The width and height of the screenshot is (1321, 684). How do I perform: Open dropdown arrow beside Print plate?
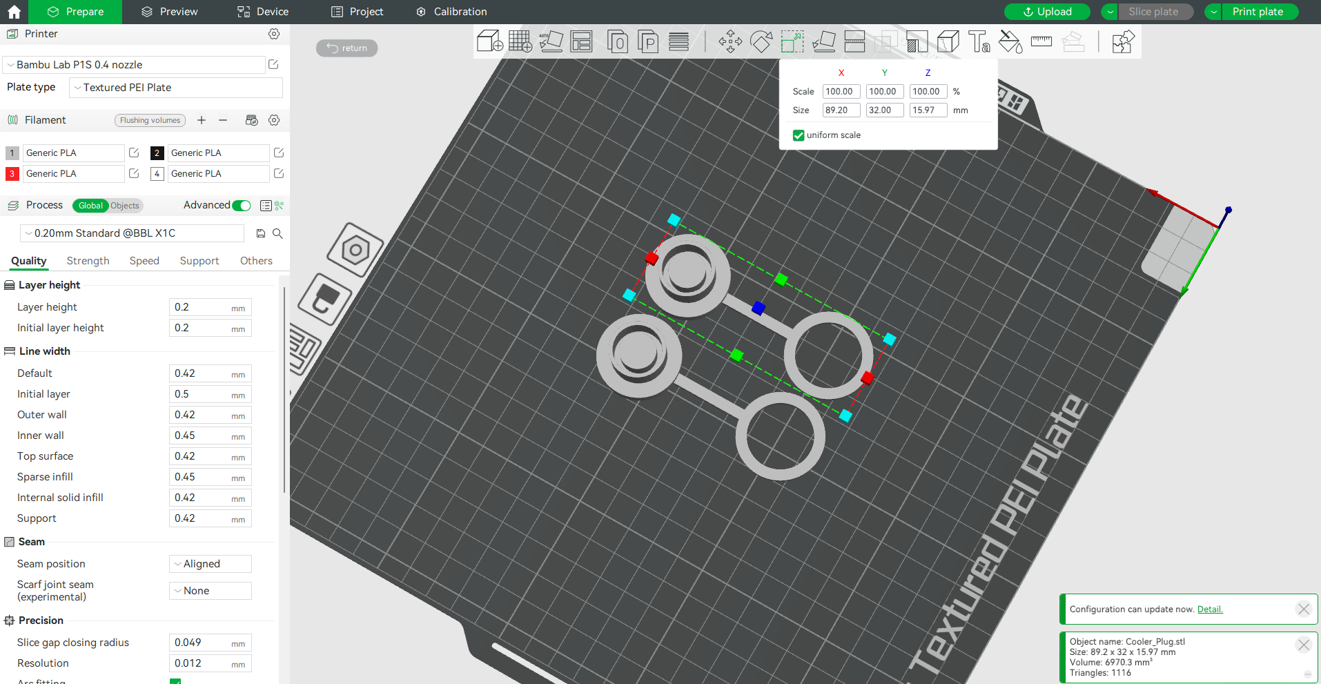[x=1213, y=12]
